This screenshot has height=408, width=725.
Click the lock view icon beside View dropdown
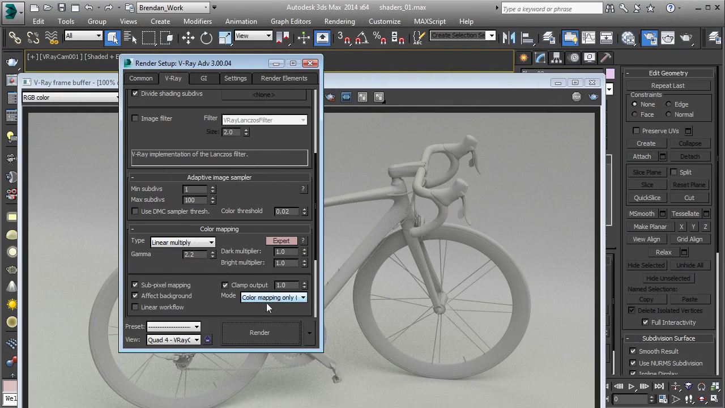coord(207,339)
